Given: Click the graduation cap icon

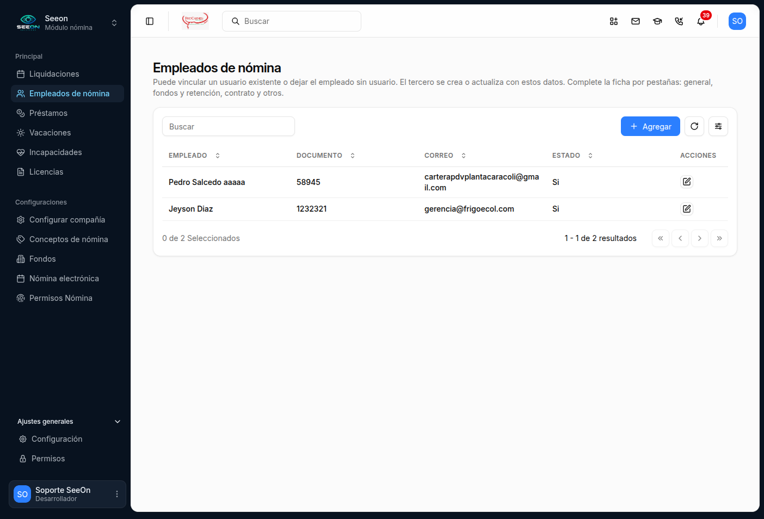Looking at the screenshot, I should pos(657,21).
